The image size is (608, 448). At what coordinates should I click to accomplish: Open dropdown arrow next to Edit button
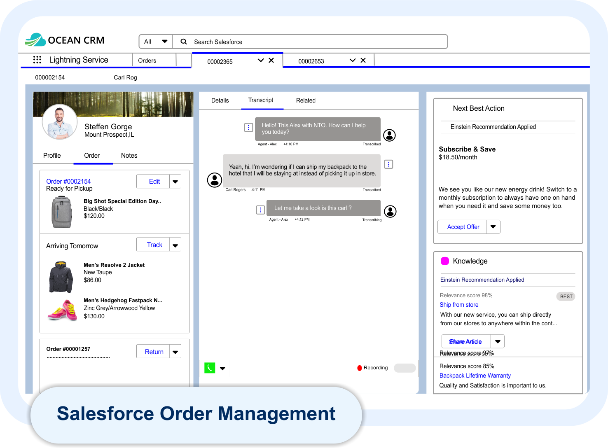coord(175,182)
